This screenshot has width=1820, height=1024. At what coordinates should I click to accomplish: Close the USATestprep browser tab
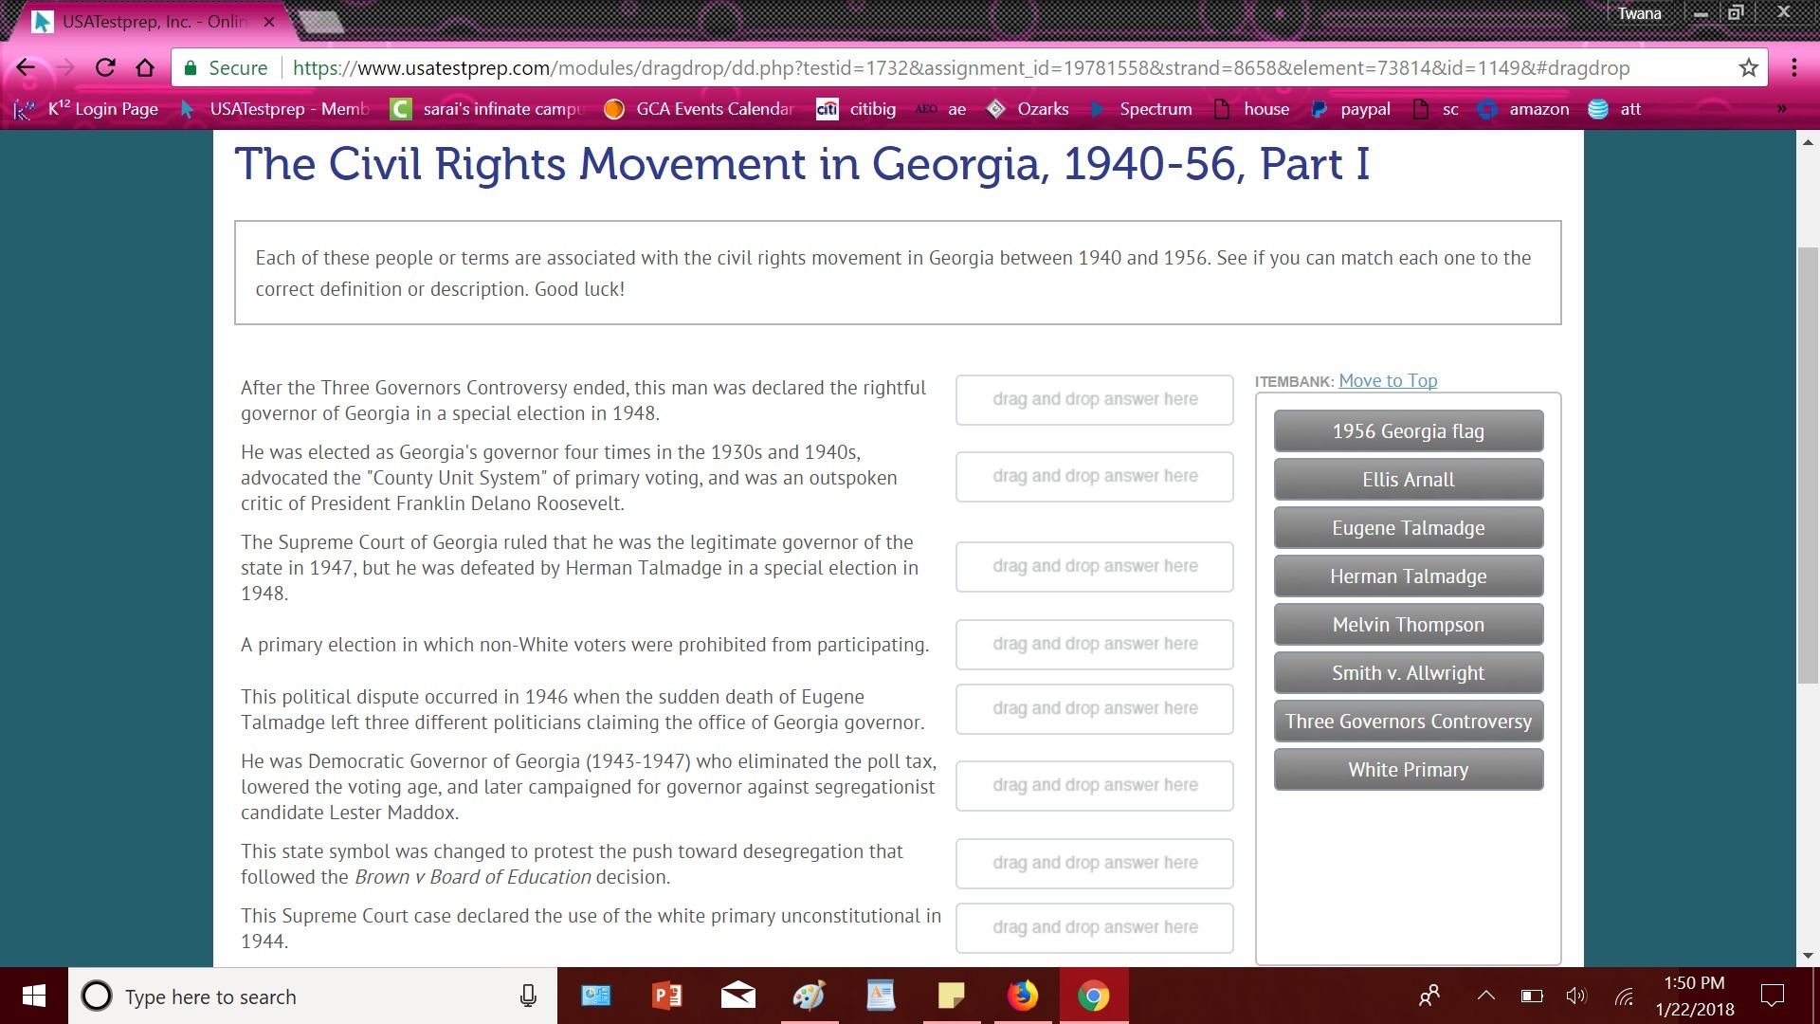click(x=269, y=21)
